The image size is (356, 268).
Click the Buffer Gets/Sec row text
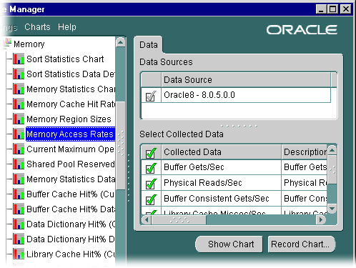coord(194,167)
